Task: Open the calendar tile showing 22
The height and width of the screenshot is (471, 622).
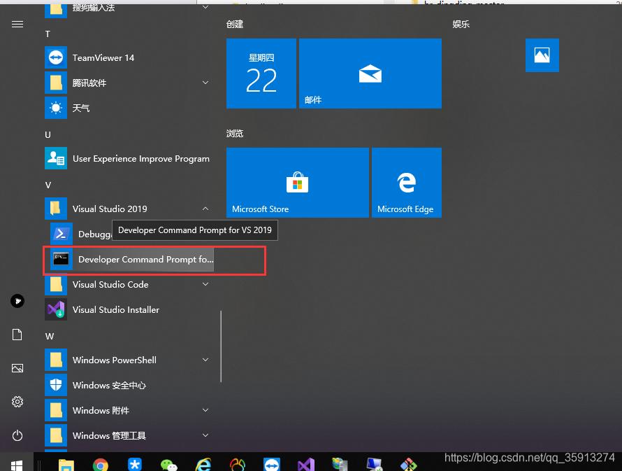Action: pos(261,73)
